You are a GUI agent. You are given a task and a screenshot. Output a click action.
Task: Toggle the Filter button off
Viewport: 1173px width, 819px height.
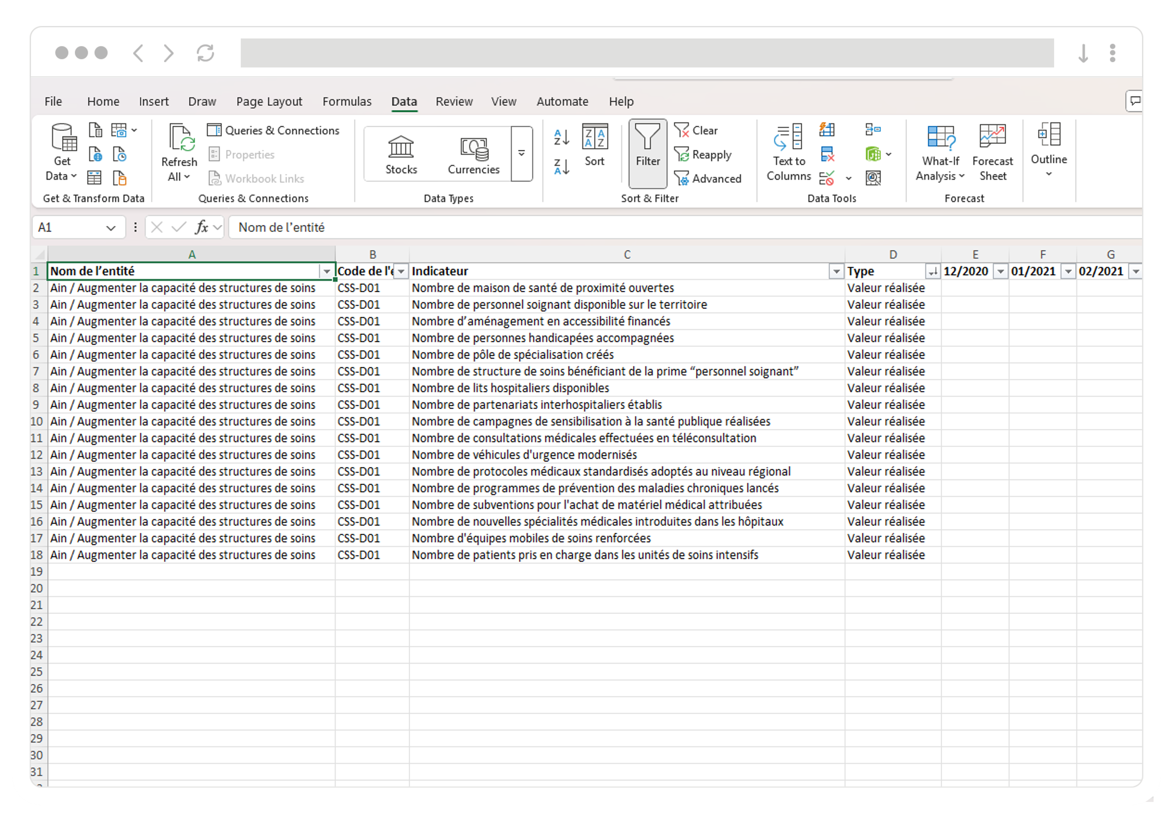(x=647, y=152)
